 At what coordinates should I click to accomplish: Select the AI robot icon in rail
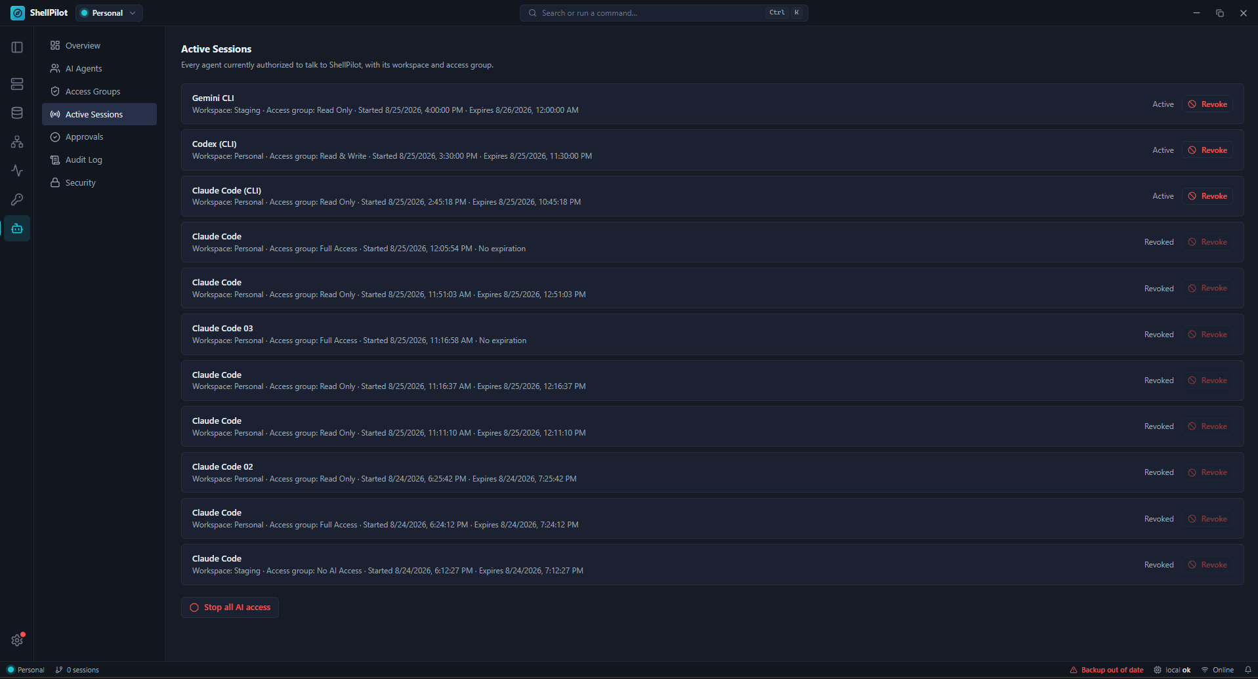[17, 228]
